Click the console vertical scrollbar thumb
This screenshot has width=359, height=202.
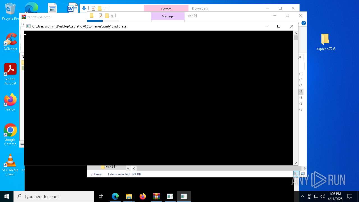(296, 38)
